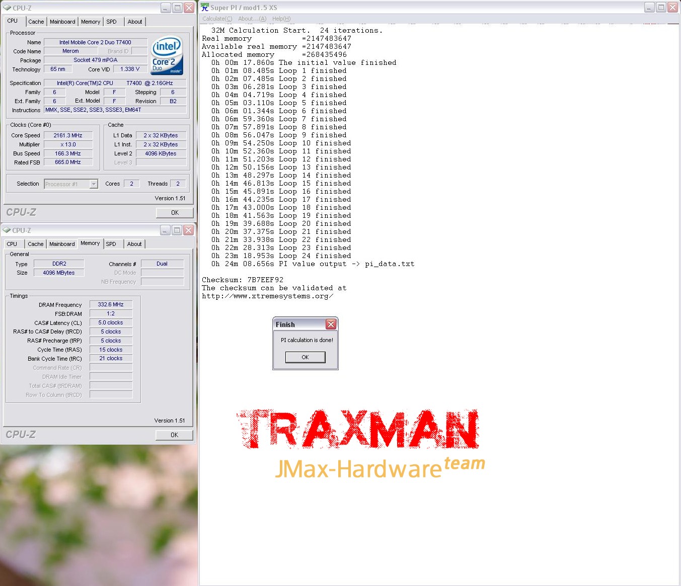
Task: Click the PI value output pi_data.txt line
Action: pos(313,264)
